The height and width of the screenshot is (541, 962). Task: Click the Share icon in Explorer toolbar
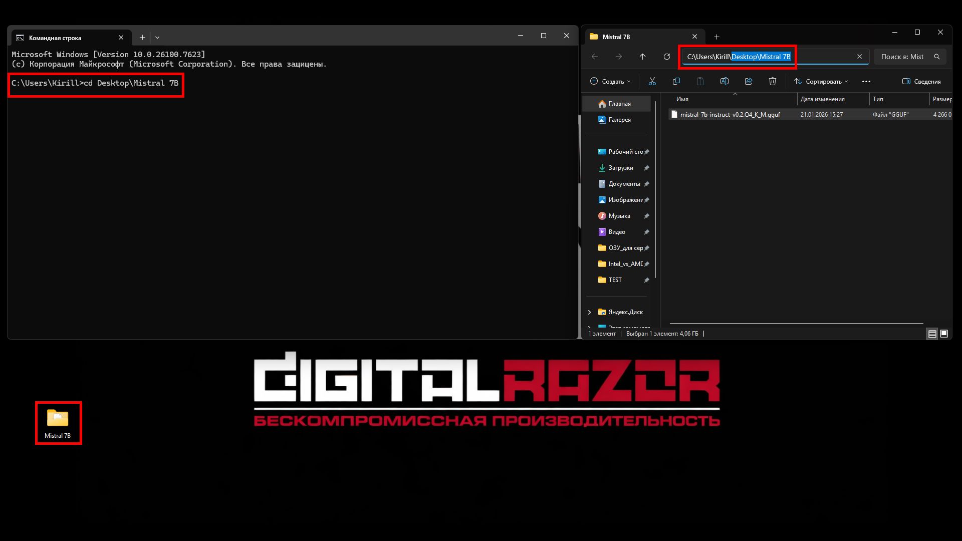[748, 81]
